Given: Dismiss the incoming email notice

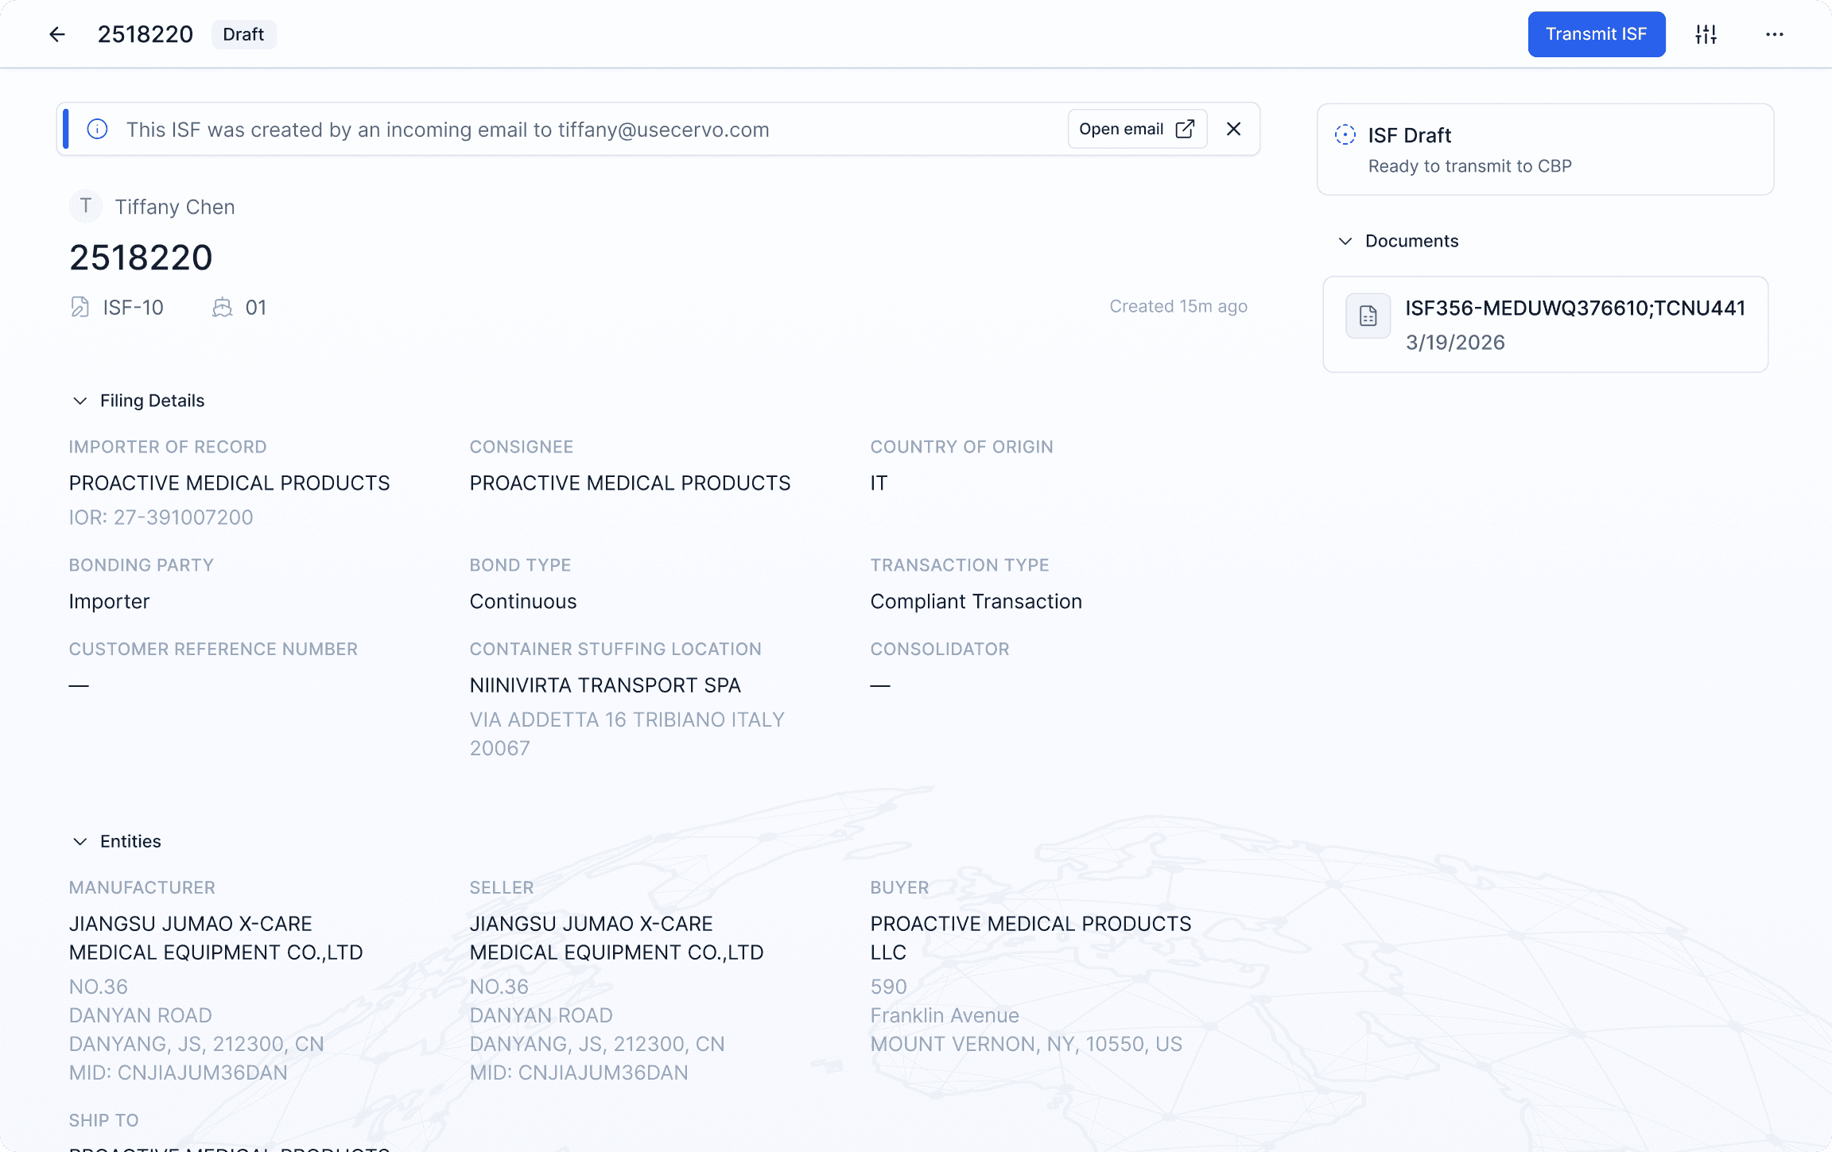Looking at the screenshot, I should (x=1234, y=128).
